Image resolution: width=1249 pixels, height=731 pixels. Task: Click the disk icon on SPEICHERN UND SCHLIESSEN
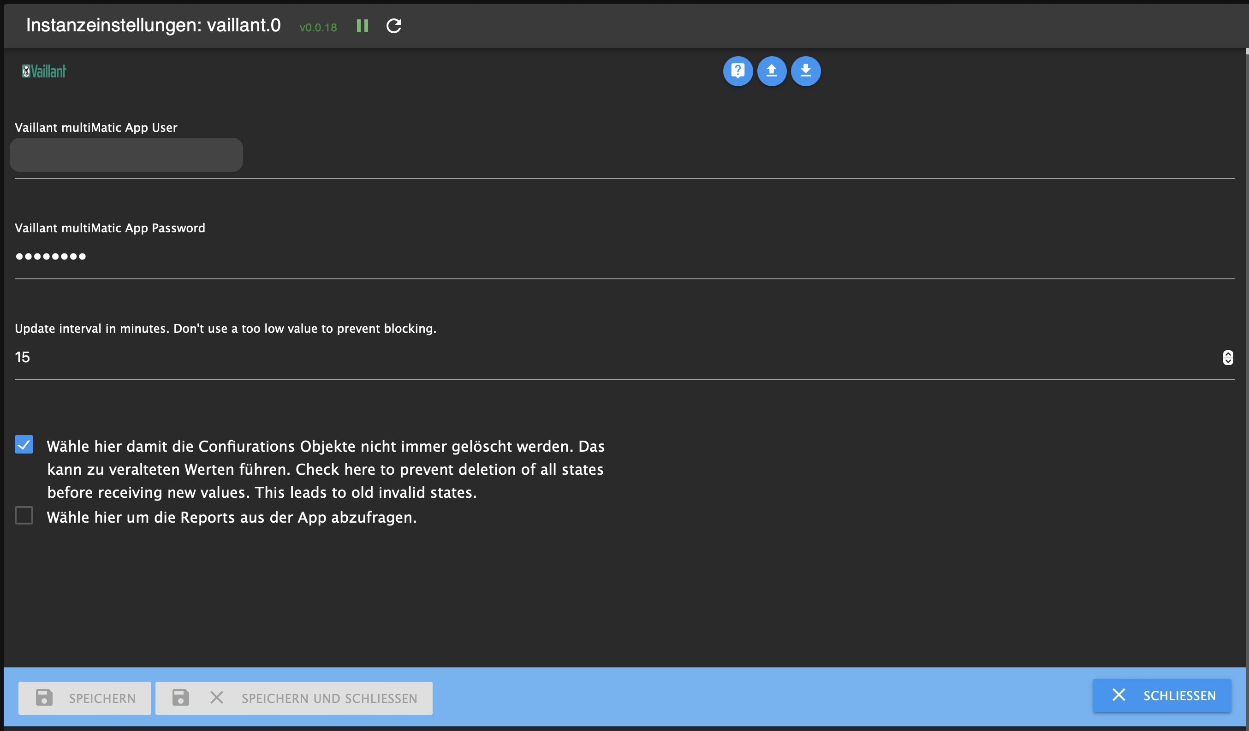point(180,698)
